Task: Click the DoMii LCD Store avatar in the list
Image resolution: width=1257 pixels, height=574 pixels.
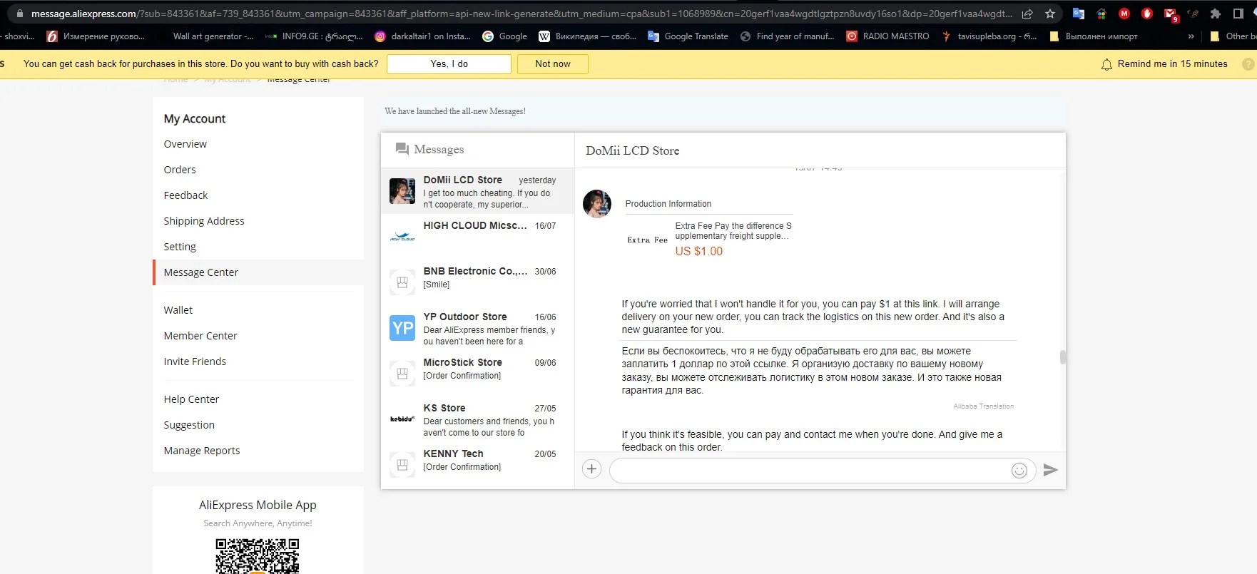Action: click(x=402, y=191)
